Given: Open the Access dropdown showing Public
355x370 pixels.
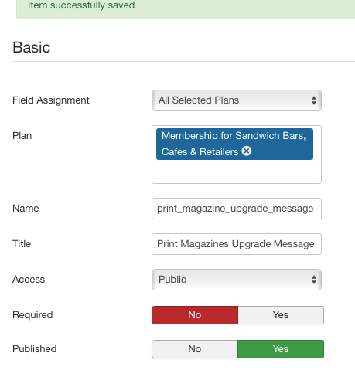Looking at the screenshot, I should coord(237,280).
